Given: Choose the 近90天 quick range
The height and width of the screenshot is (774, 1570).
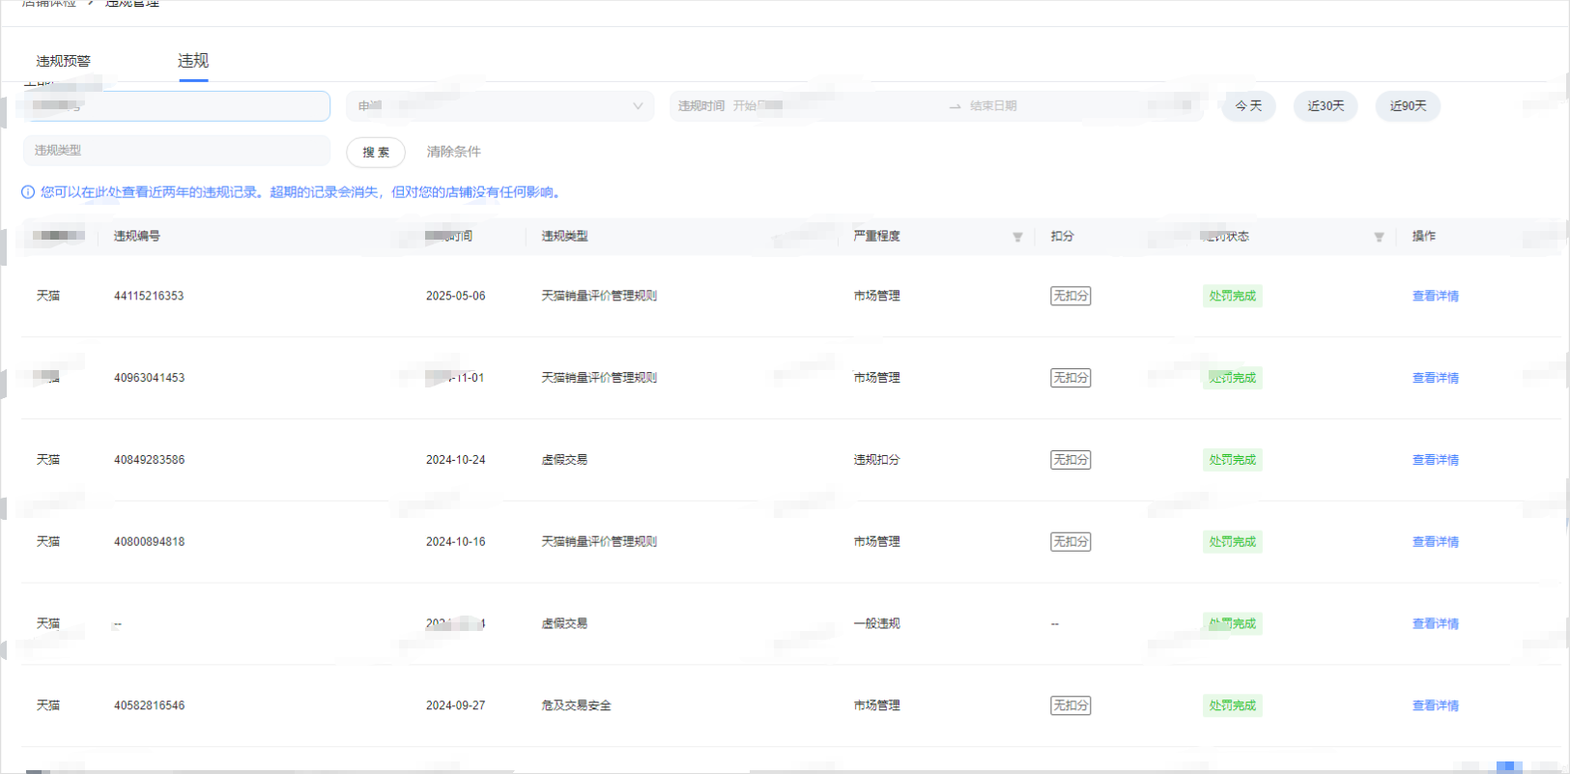Looking at the screenshot, I should [1408, 106].
